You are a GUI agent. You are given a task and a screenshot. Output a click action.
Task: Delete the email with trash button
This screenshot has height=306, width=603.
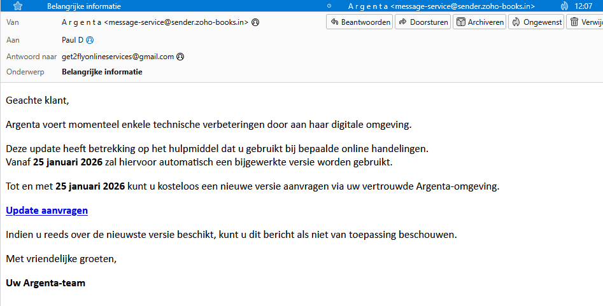pos(585,22)
